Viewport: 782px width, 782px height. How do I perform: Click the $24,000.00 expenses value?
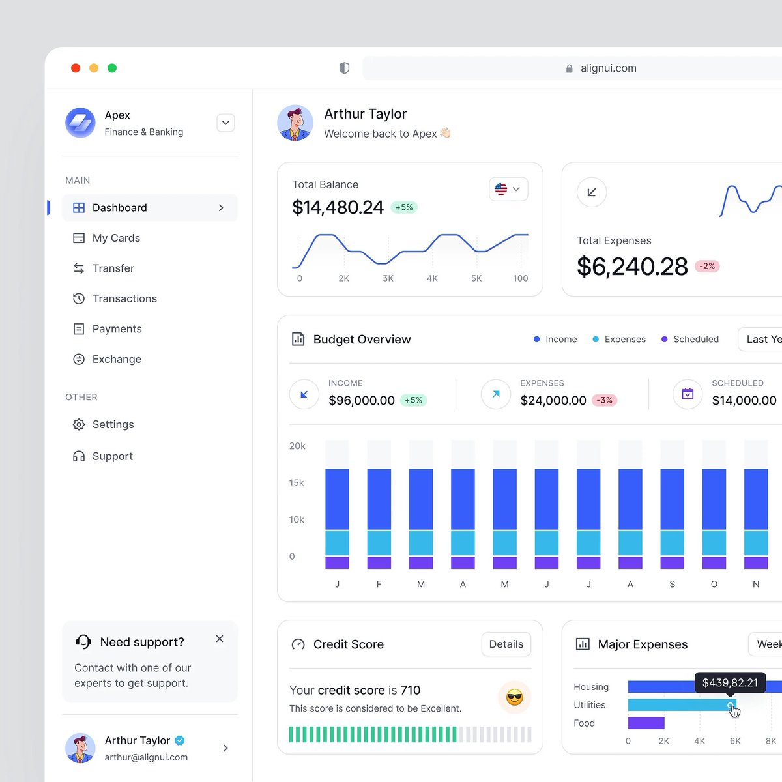click(553, 400)
